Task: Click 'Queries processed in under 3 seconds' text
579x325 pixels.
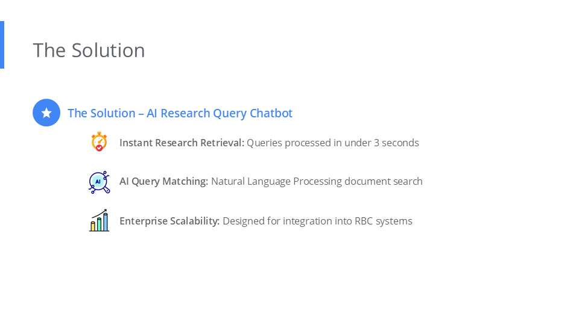Action: 332,143
